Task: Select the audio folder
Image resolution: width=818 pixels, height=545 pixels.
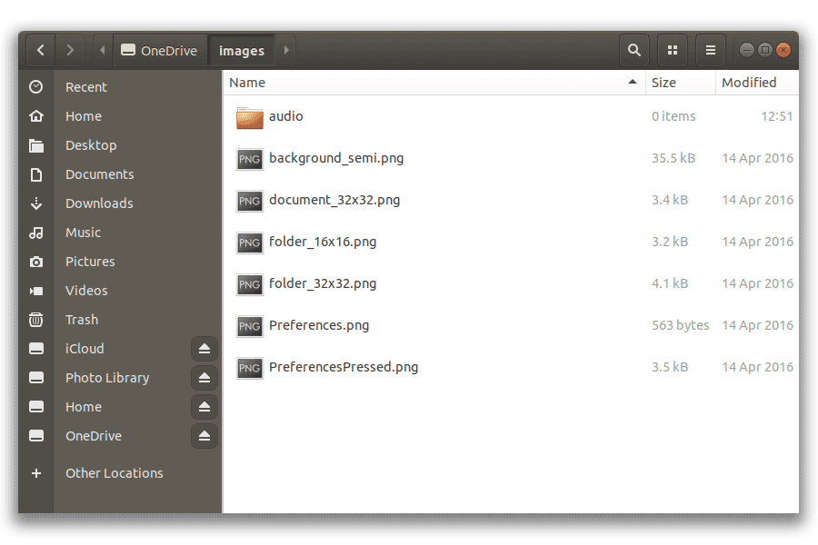Action: click(x=511, y=116)
